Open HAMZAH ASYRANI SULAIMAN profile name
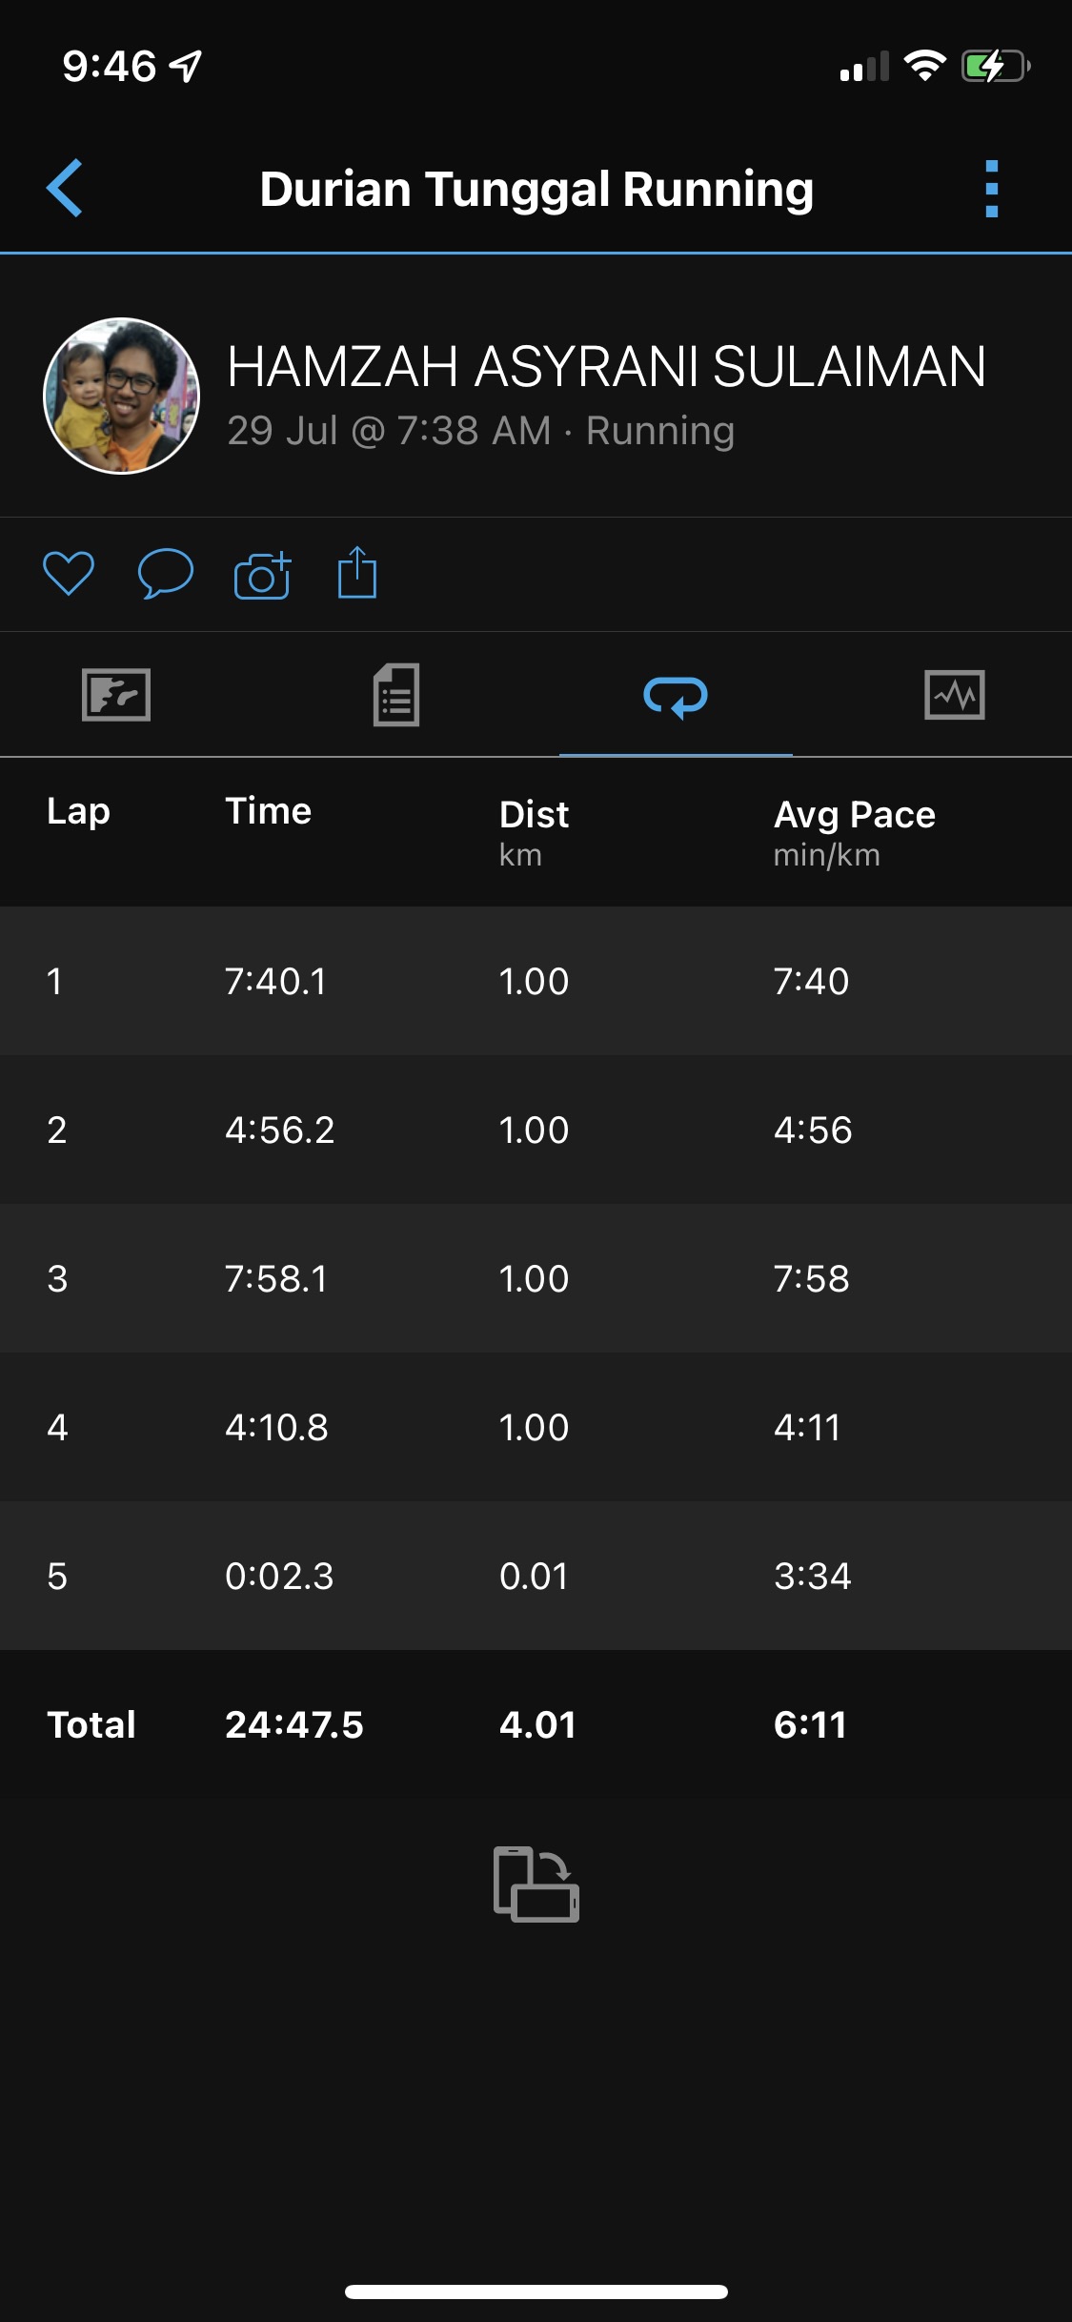This screenshot has height=2322, width=1072. [606, 367]
